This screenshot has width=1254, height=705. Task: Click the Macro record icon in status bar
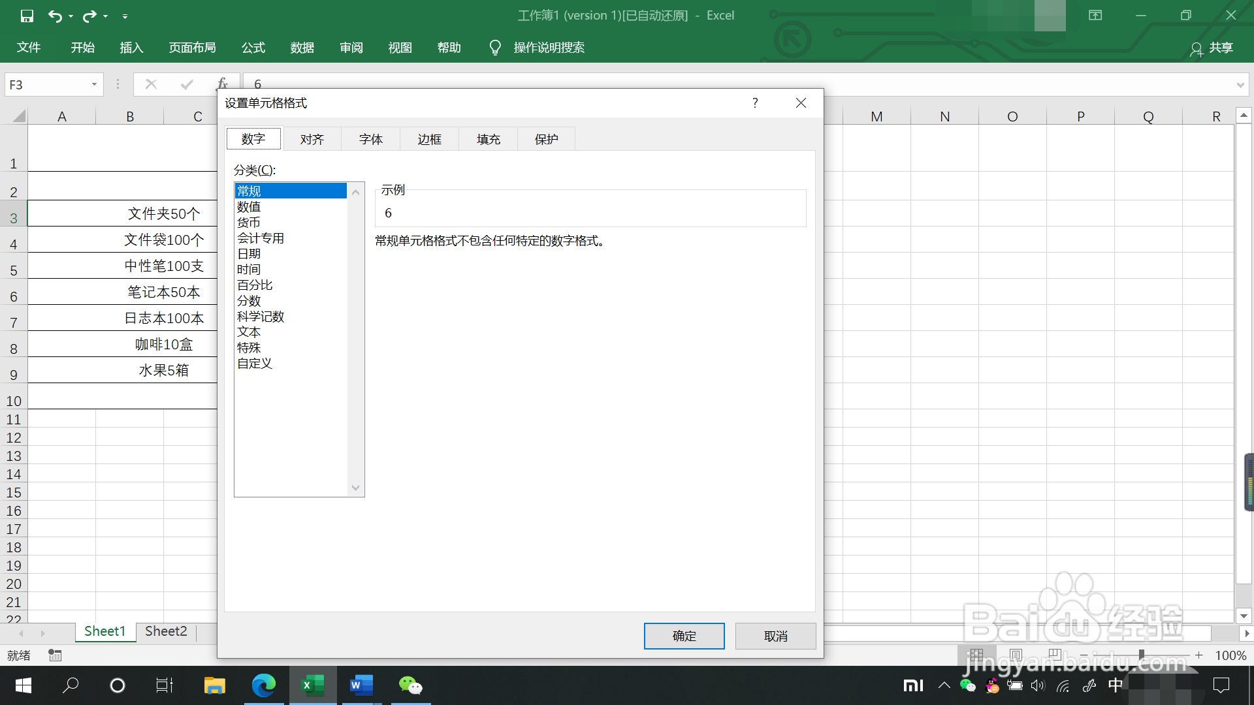(55, 655)
